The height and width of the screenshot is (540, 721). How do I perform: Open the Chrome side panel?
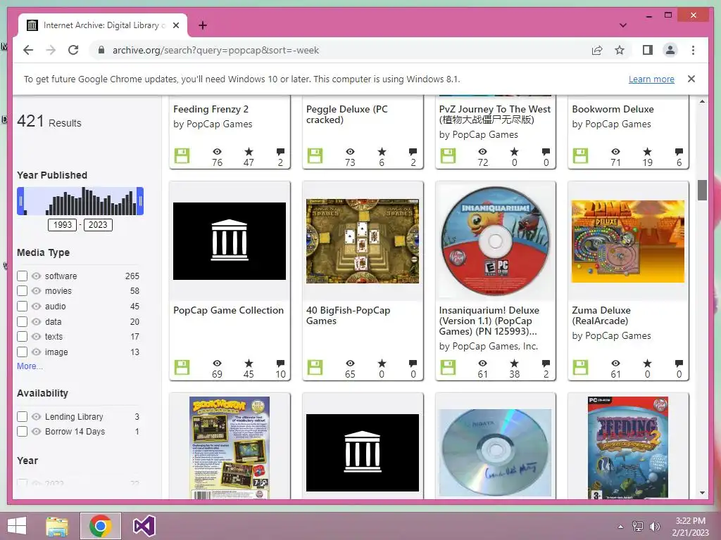click(648, 50)
